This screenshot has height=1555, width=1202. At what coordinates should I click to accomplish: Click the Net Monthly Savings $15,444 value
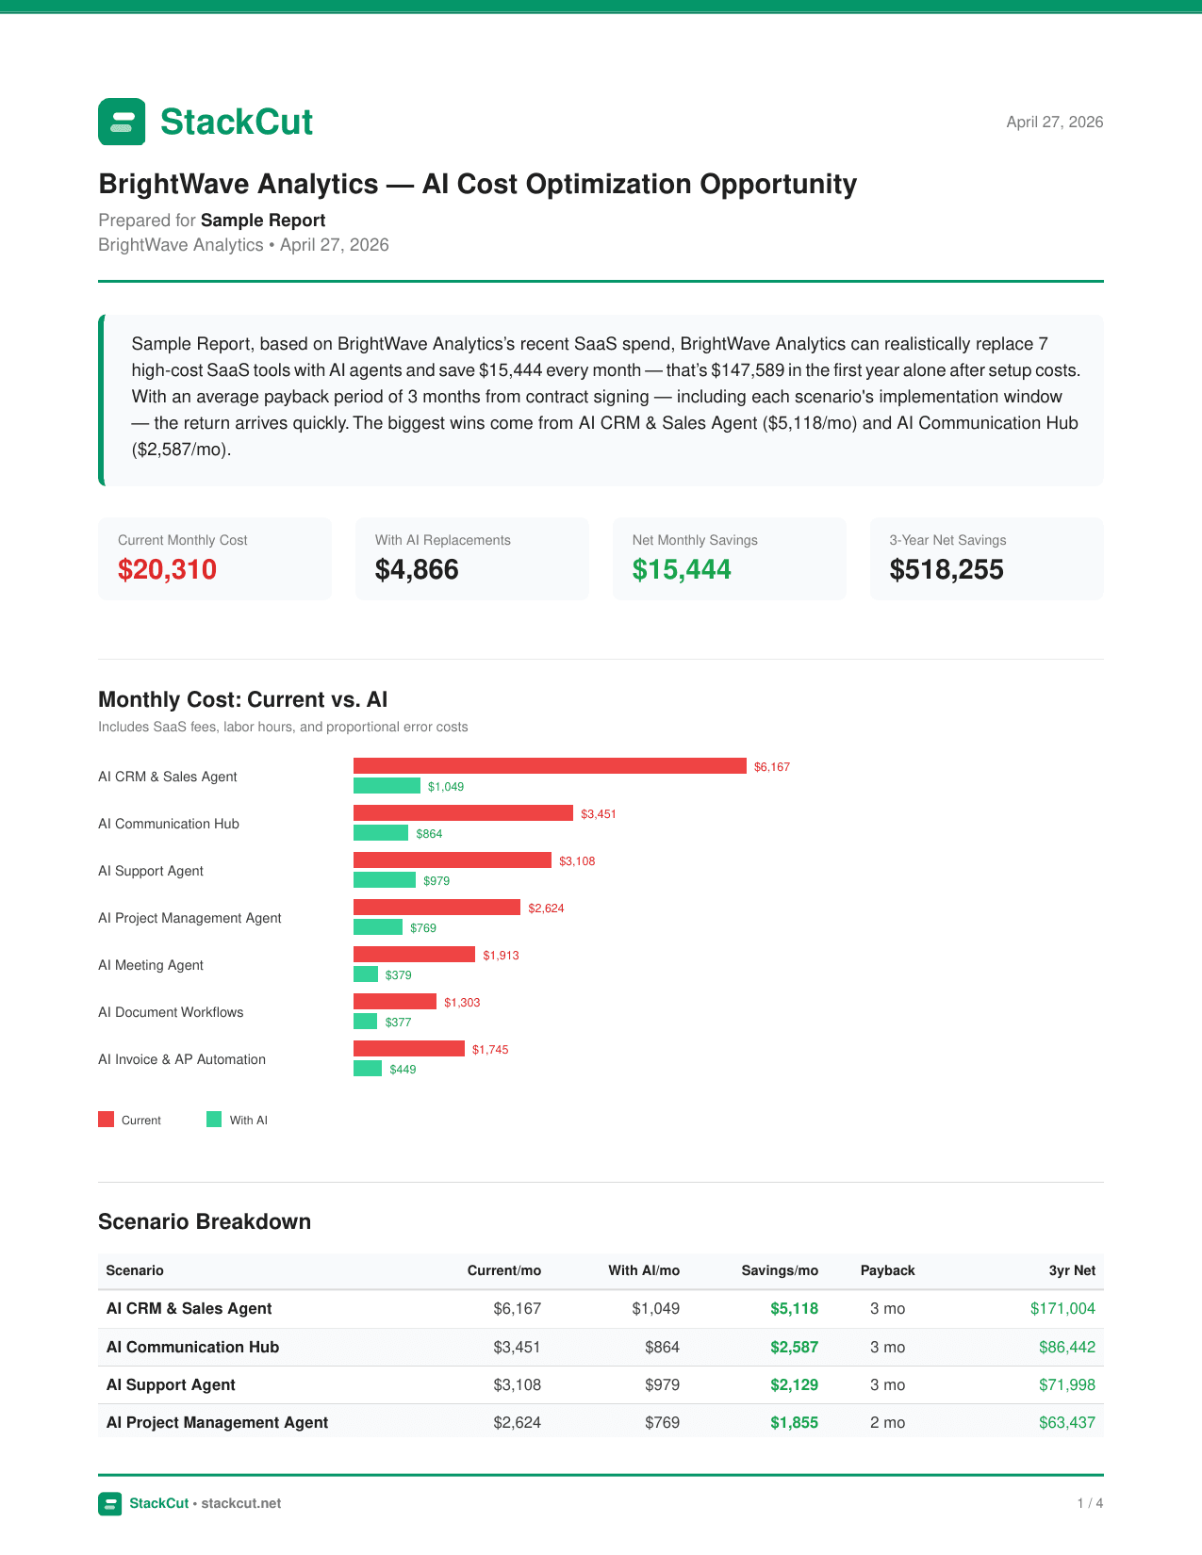pyautogui.click(x=682, y=570)
